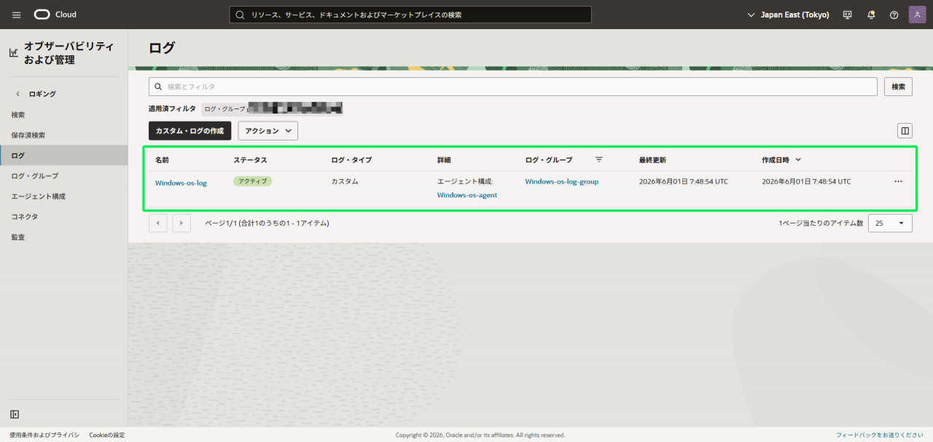Go to the previous page arrow

158,223
